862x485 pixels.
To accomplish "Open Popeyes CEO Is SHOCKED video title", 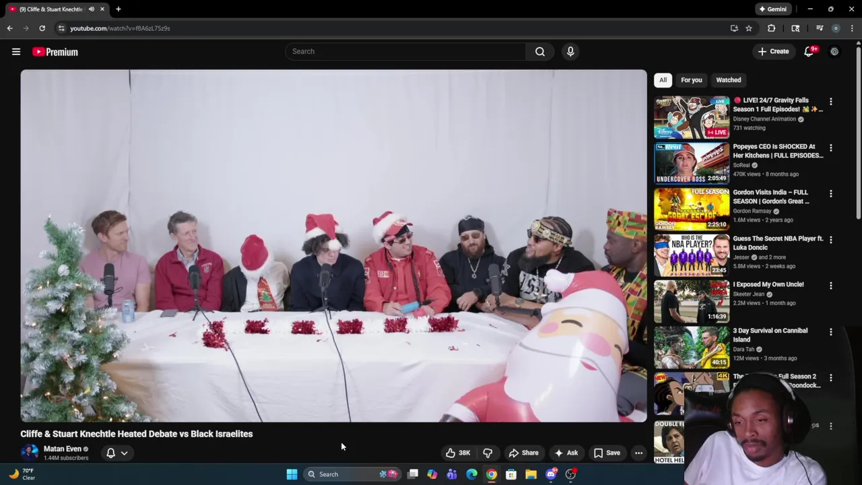I will (778, 151).
